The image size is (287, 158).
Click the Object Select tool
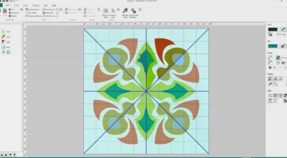(33, 10)
